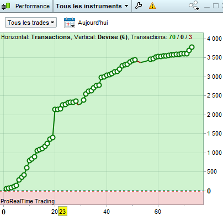Click the red losing trades count 3

tap(190, 37)
